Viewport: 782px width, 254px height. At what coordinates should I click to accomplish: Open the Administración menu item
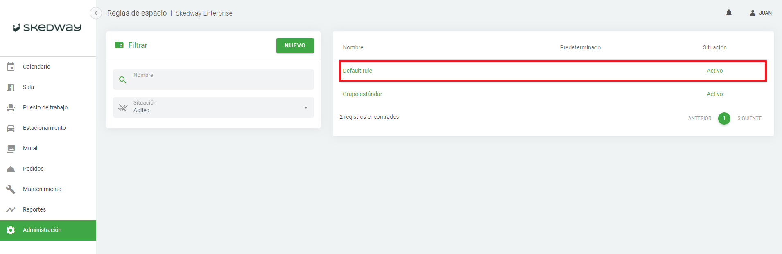(x=42, y=230)
